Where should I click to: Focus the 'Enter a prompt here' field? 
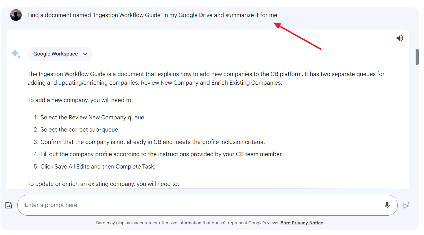pyautogui.click(x=200, y=205)
